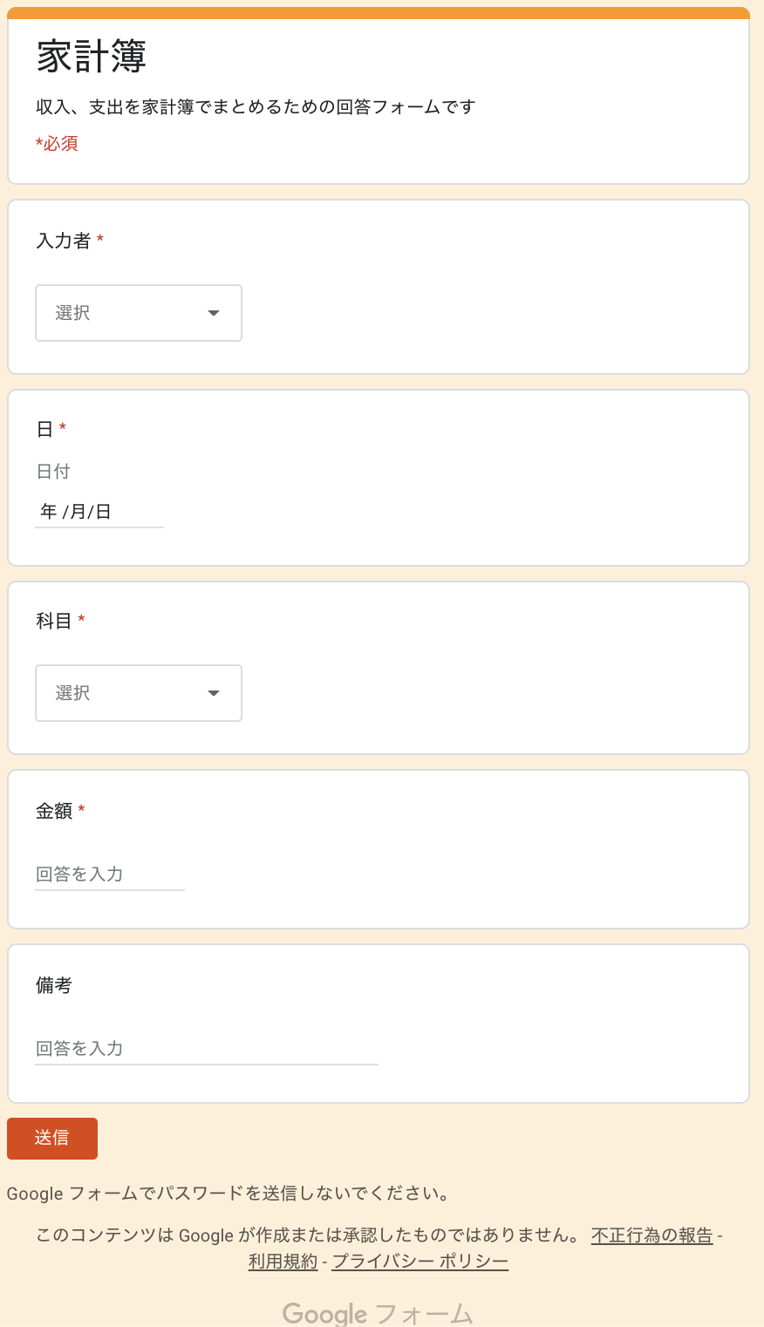Click the 年 section of the date input
764x1327 pixels.
click(50, 512)
